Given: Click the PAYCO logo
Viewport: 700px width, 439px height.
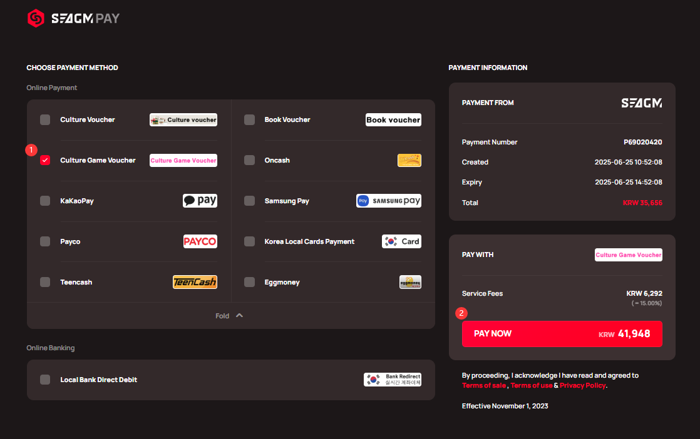Looking at the screenshot, I should click(200, 241).
